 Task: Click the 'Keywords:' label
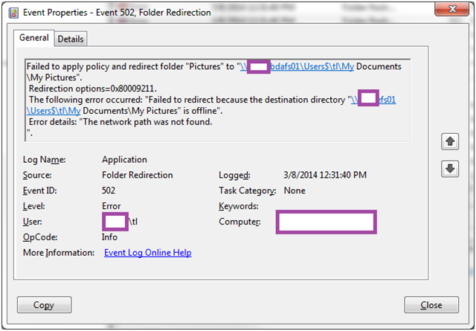[x=239, y=206]
